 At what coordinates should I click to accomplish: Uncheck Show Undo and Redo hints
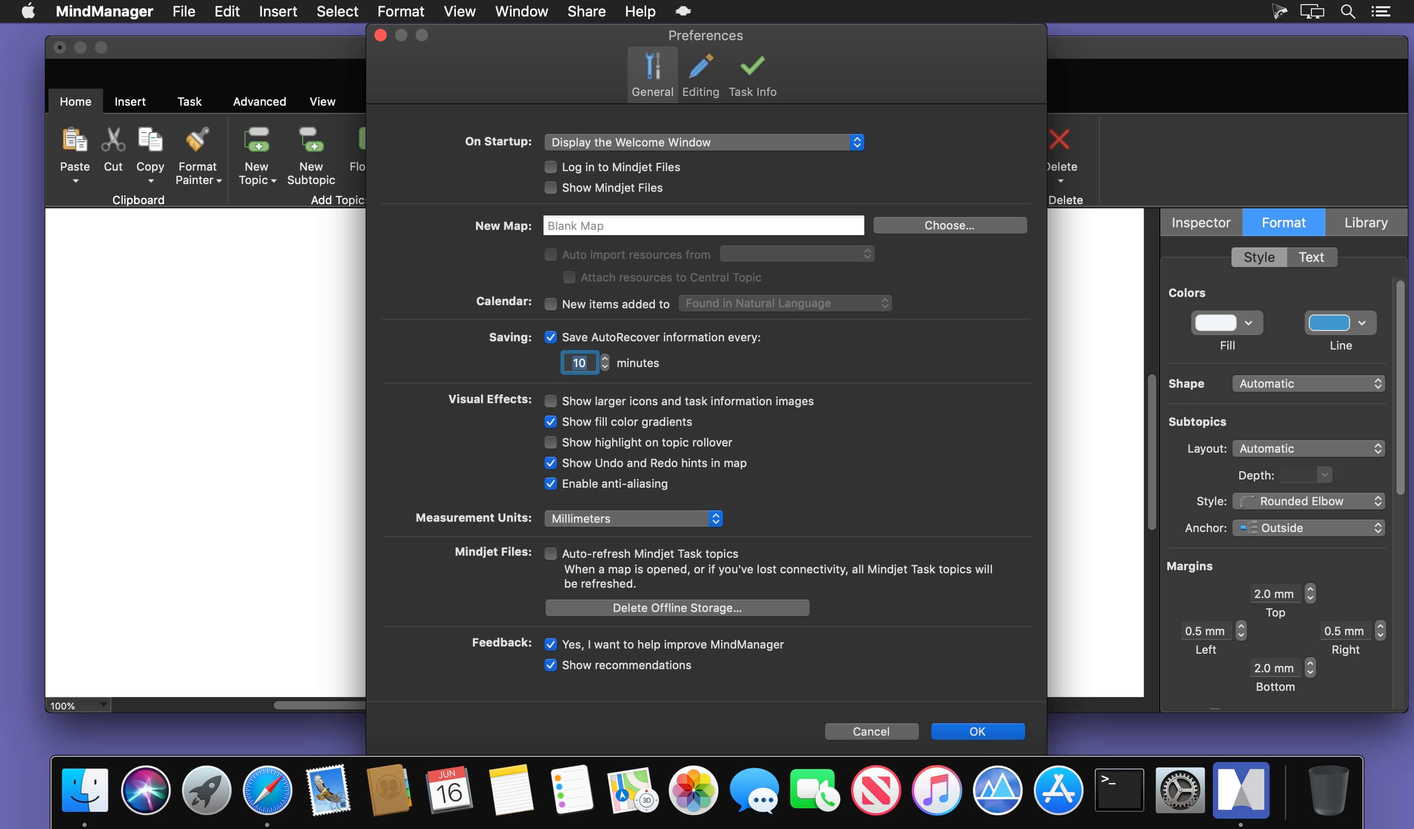[550, 463]
